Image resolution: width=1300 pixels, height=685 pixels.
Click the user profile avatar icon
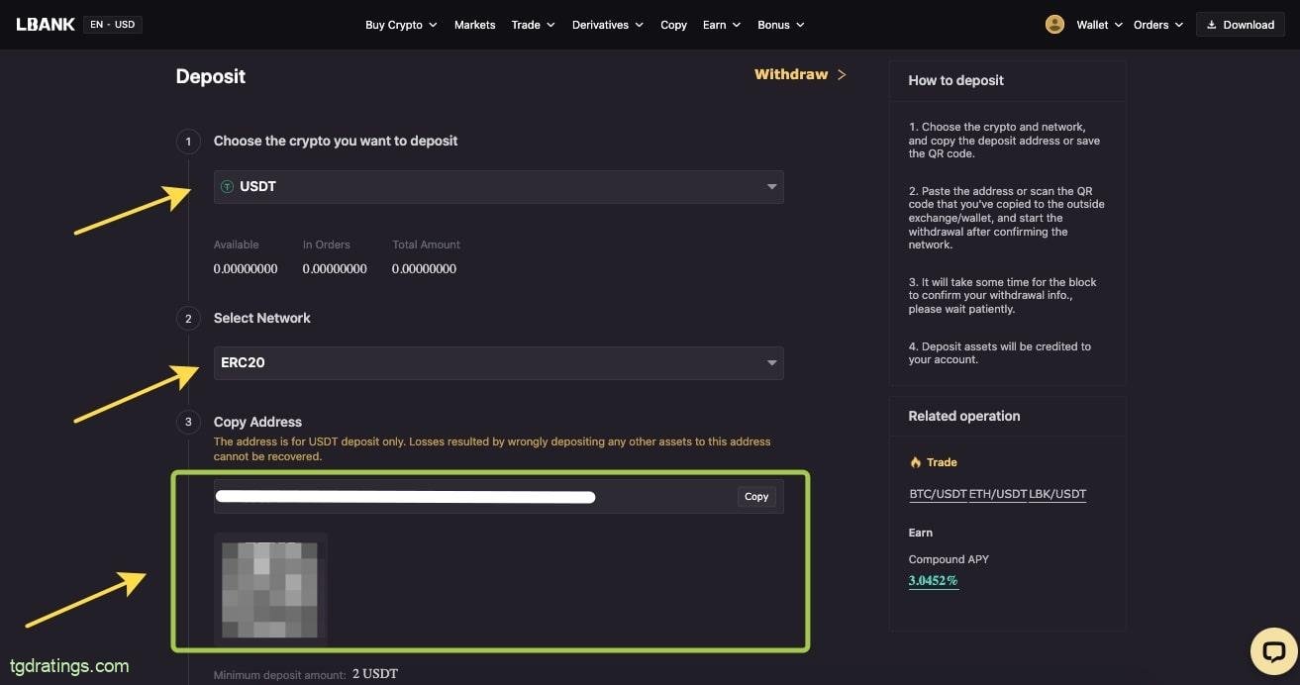point(1054,25)
